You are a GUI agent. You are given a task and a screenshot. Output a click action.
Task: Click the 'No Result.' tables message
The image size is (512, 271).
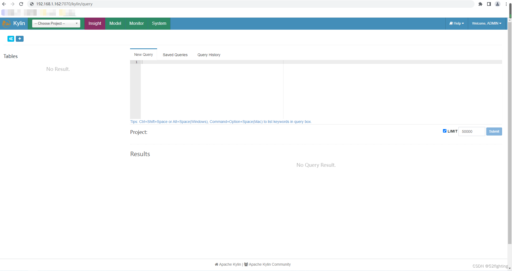58,69
